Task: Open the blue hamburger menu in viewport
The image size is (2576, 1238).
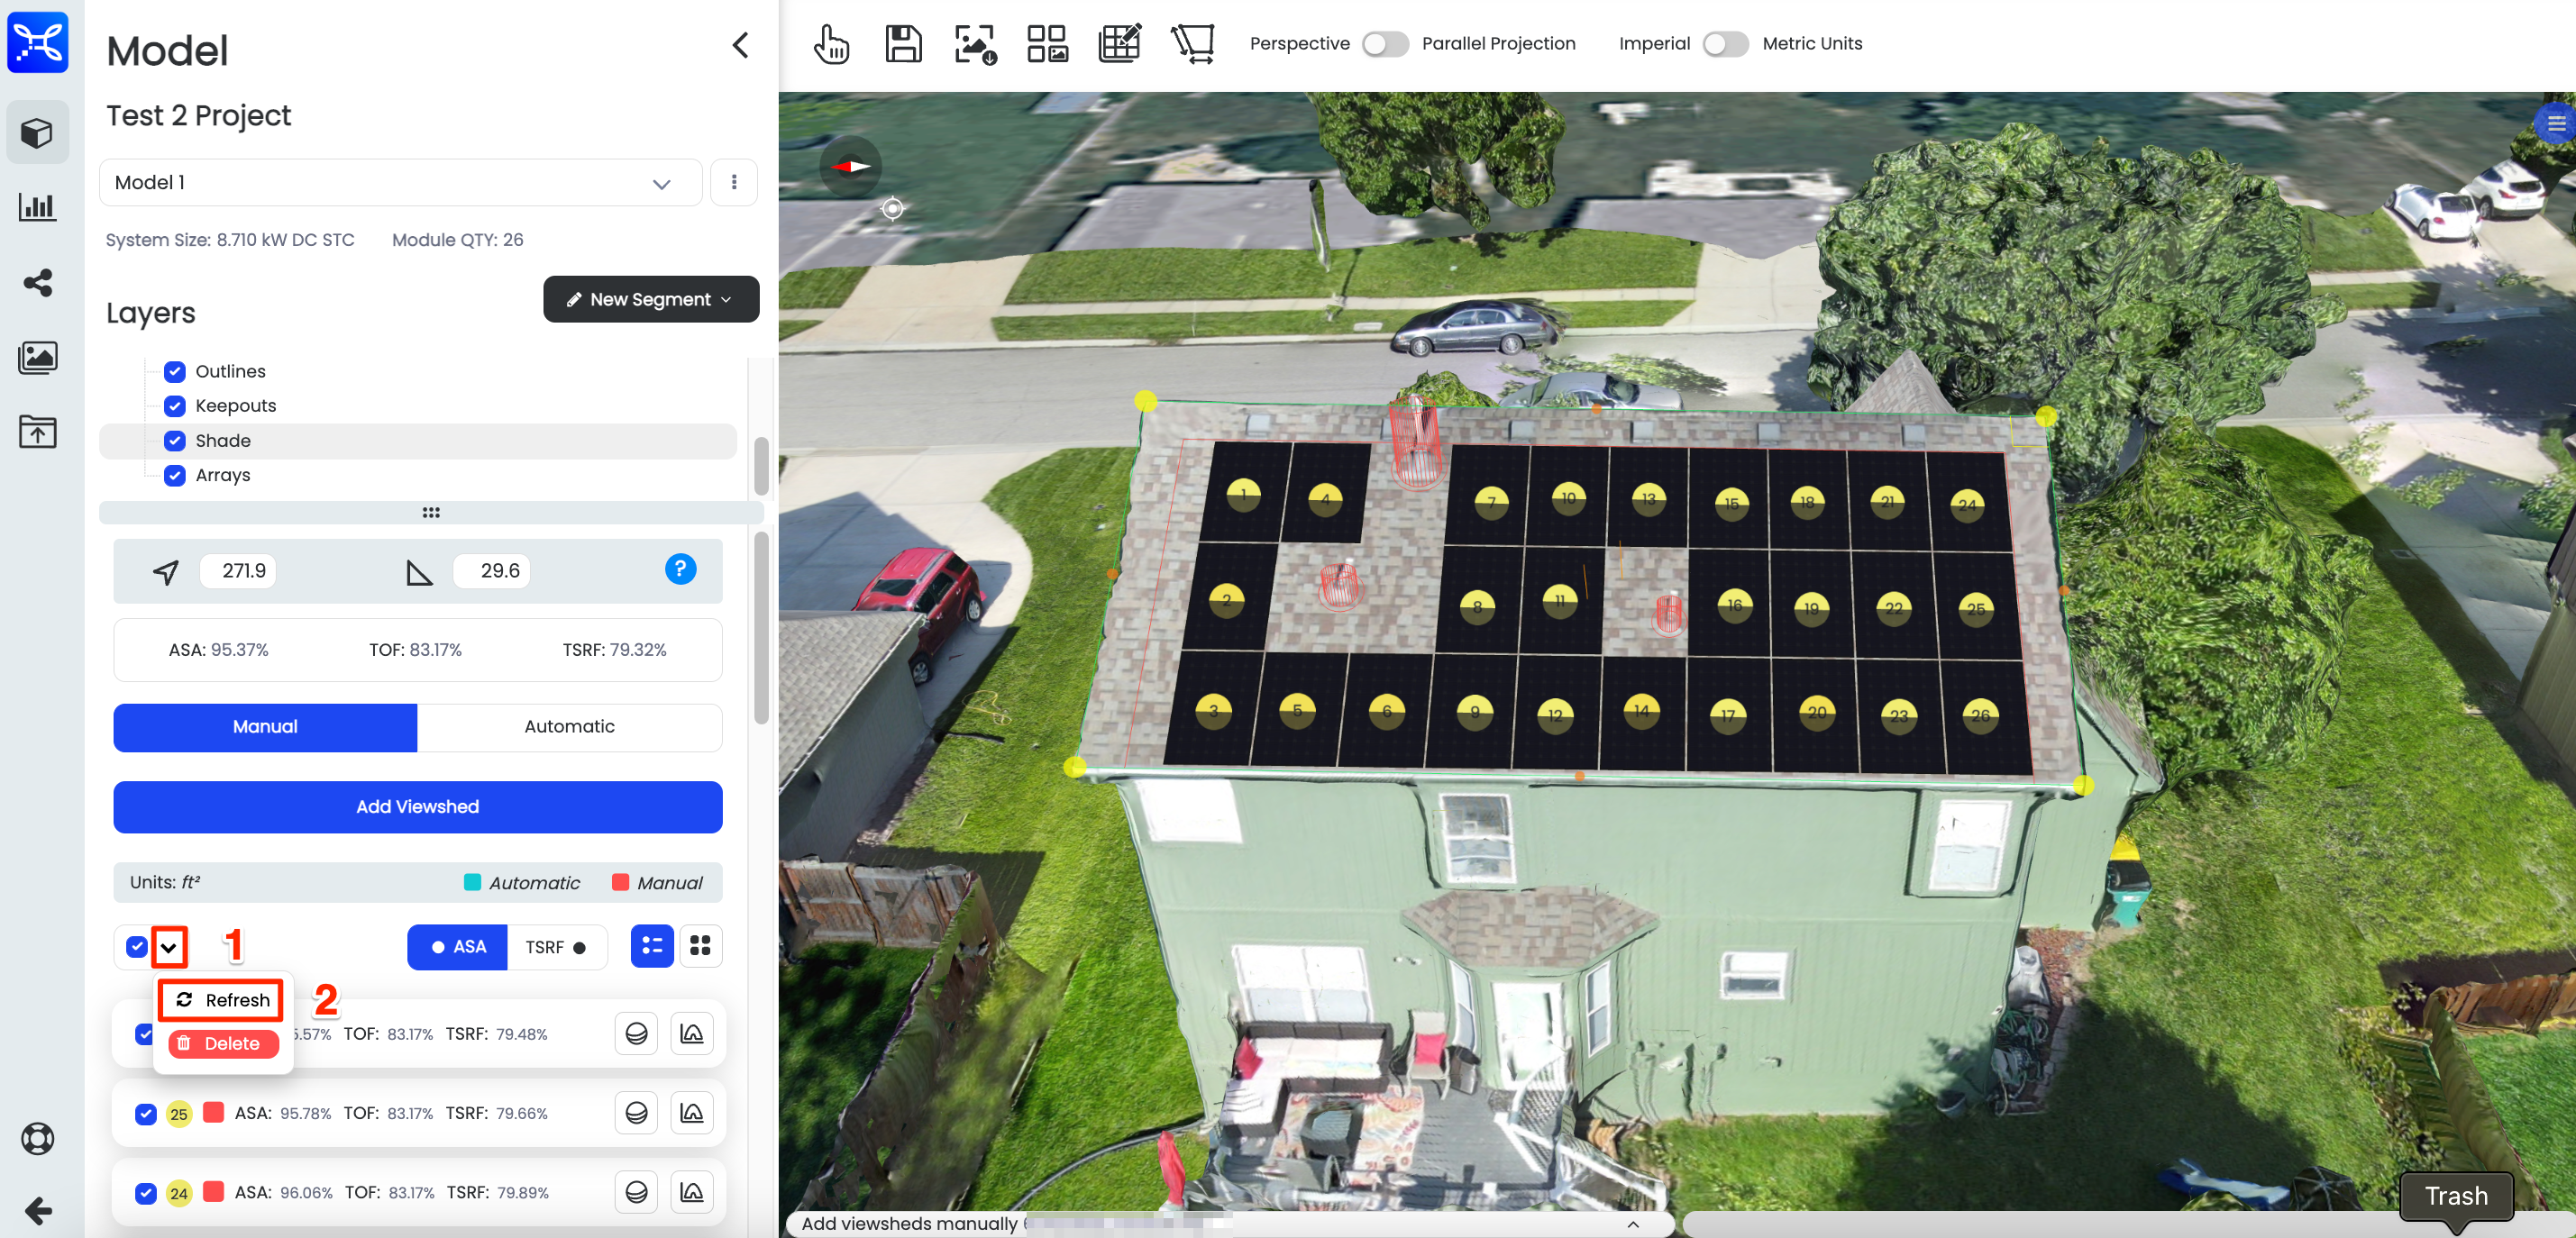Action: click(x=2556, y=124)
